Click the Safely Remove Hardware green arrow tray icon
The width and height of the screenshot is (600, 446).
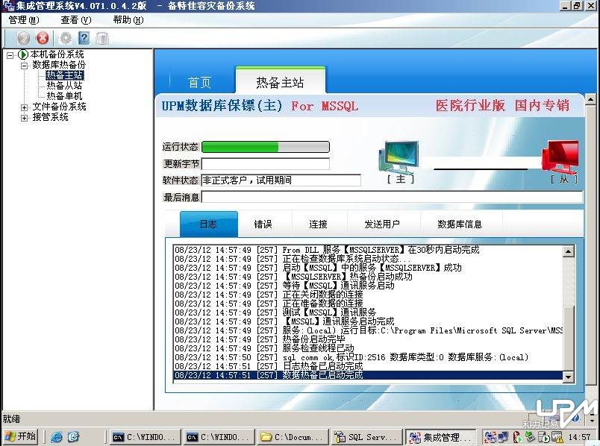click(530, 436)
